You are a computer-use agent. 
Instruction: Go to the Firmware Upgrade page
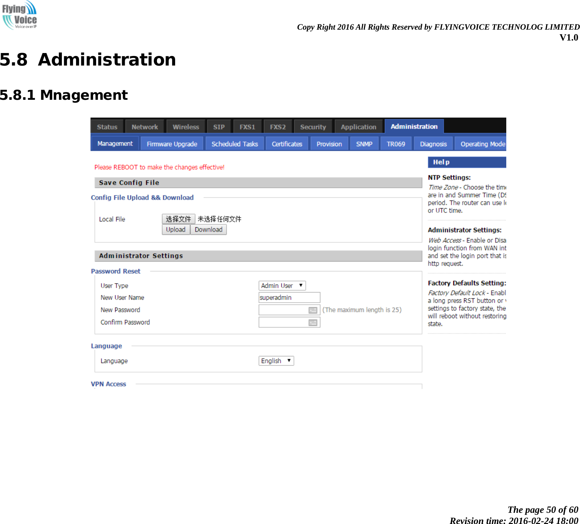tap(171, 144)
